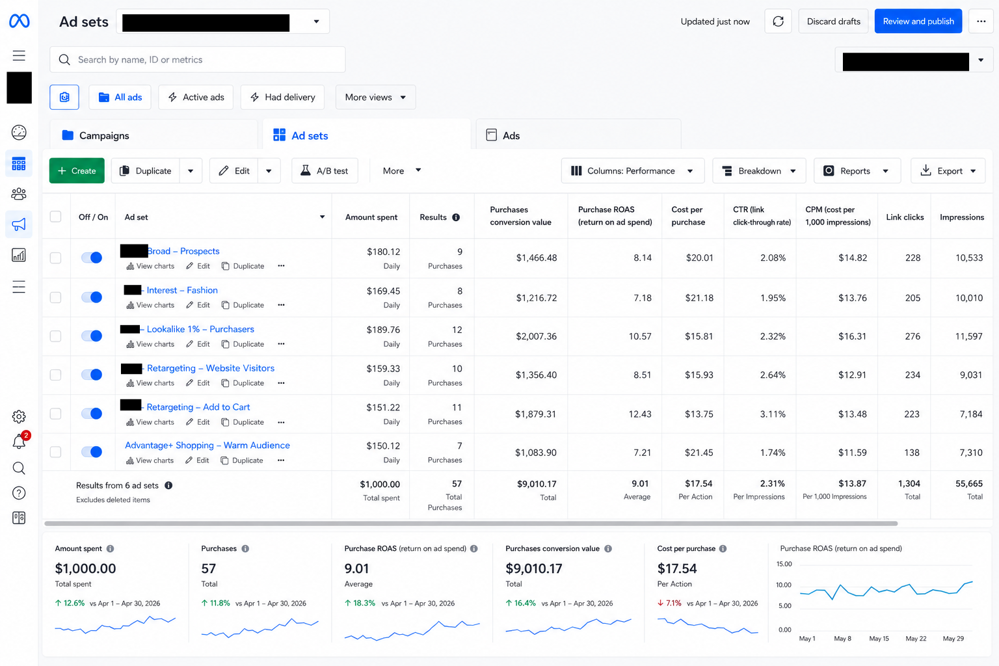
Task: Open the Duplicate button's dropdown arrow
Action: click(x=191, y=171)
